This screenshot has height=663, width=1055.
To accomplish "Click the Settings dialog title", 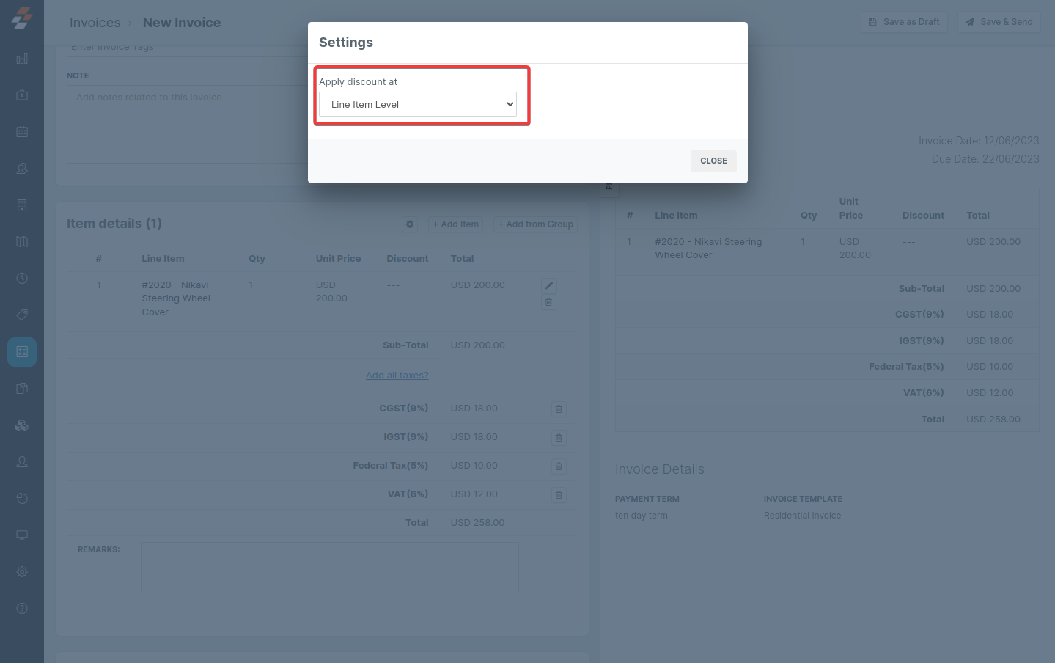I will (x=346, y=43).
